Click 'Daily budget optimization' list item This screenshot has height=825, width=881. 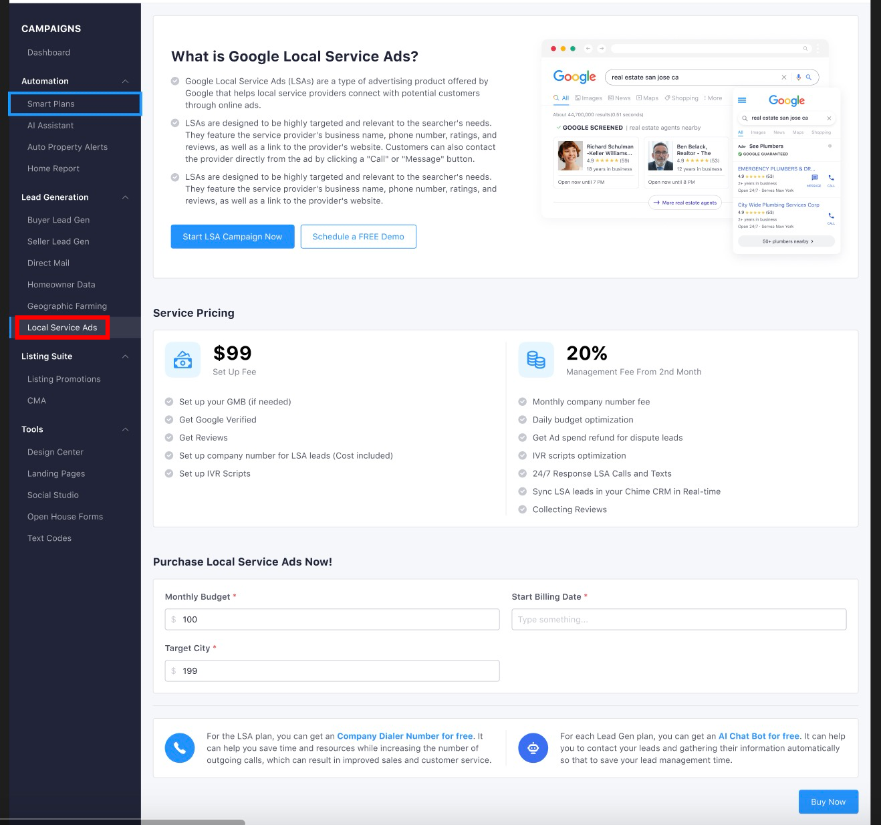pyautogui.click(x=583, y=420)
